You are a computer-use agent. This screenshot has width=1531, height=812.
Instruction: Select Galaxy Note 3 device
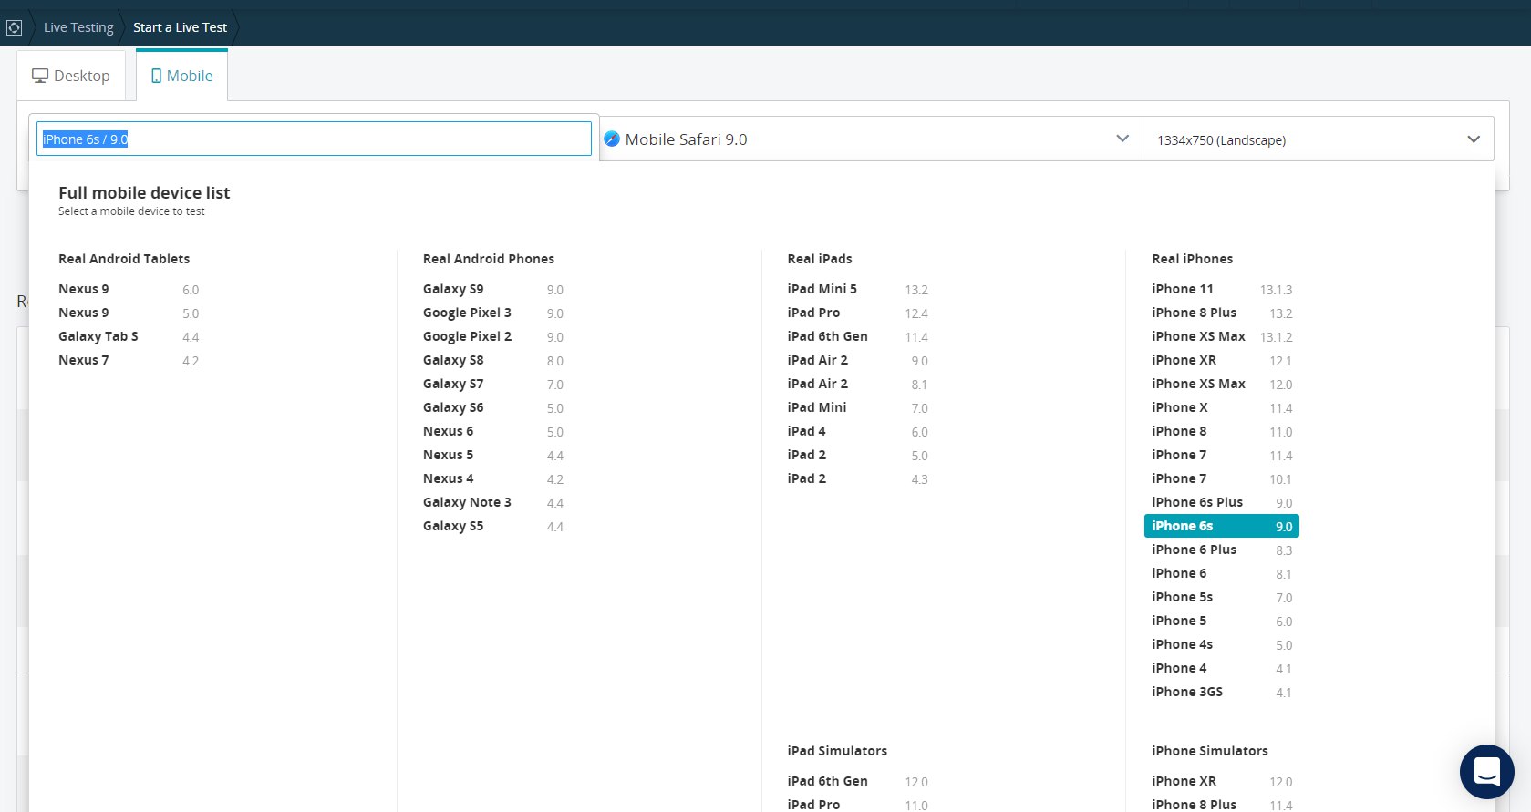pos(493,502)
